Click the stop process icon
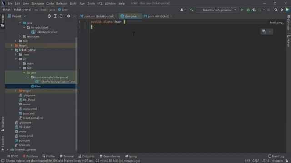This screenshot has width=291, height=163. pyautogui.click(x=268, y=10)
